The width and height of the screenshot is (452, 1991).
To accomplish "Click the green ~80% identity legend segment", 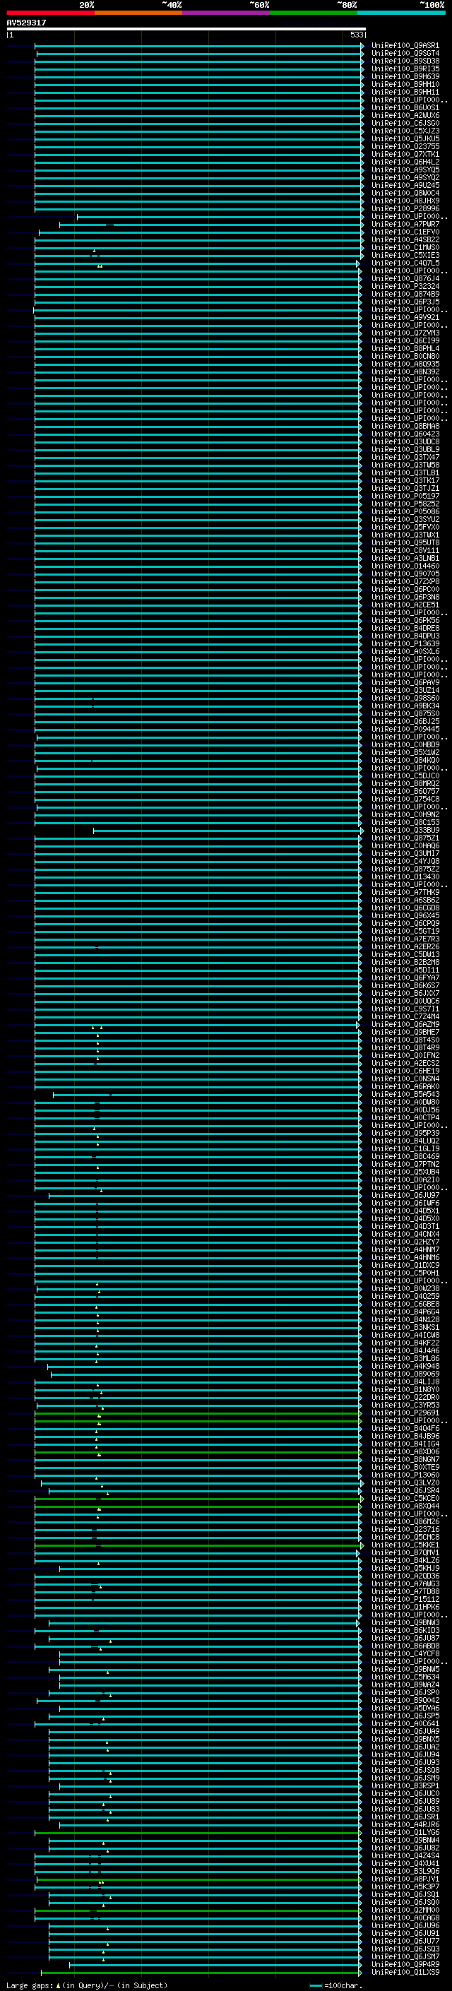I will click(x=313, y=13).
